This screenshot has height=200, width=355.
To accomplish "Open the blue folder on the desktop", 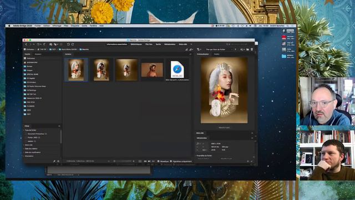I will pyautogui.click(x=284, y=56).
